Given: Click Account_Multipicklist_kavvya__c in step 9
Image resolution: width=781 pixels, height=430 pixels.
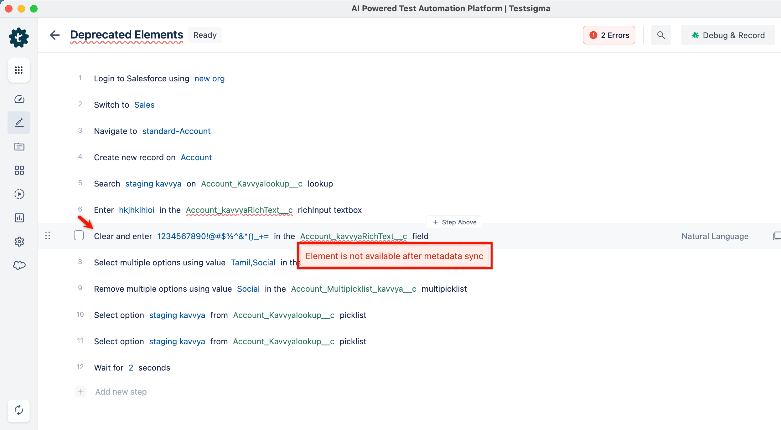Looking at the screenshot, I should [354, 289].
